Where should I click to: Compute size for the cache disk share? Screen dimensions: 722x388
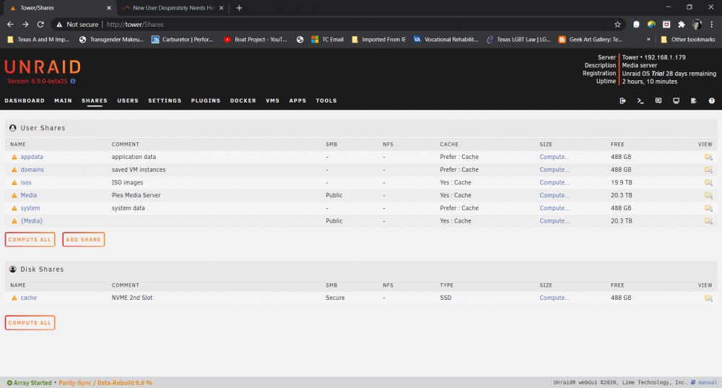[x=554, y=298]
